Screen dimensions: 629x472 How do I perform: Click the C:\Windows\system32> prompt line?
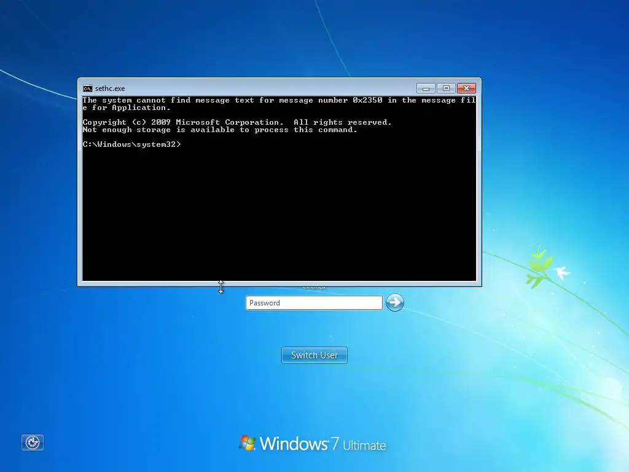131,144
